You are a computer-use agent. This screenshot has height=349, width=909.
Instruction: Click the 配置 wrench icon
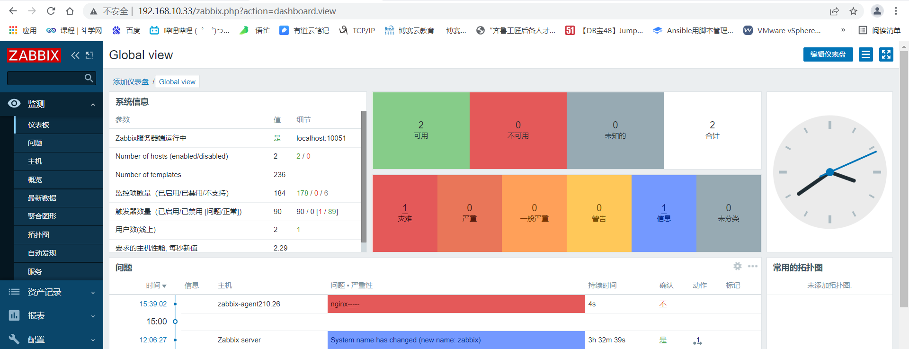click(14, 339)
